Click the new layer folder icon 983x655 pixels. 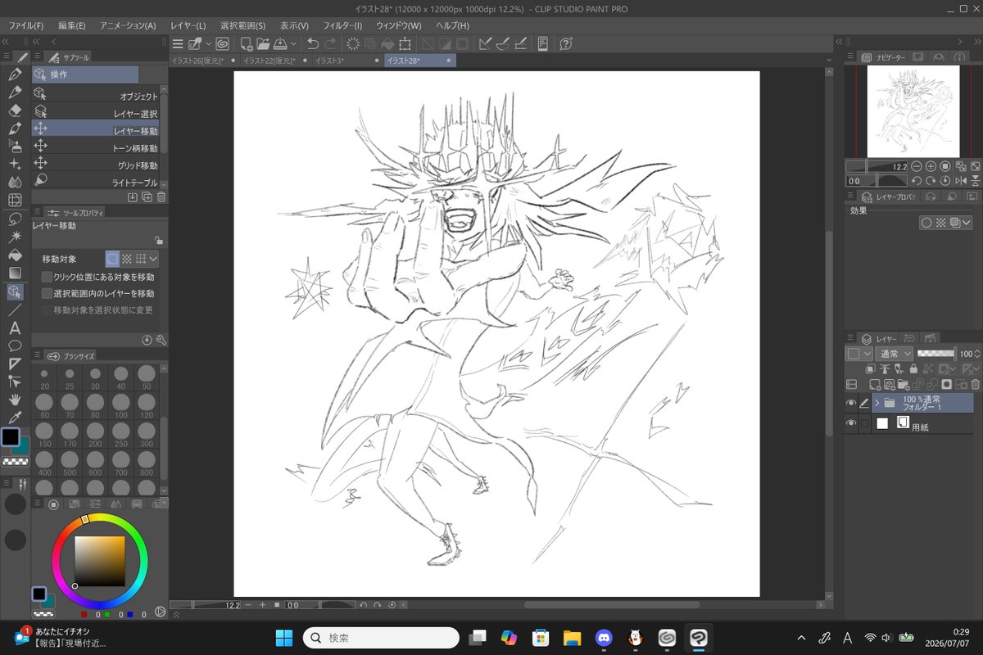(903, 384)
